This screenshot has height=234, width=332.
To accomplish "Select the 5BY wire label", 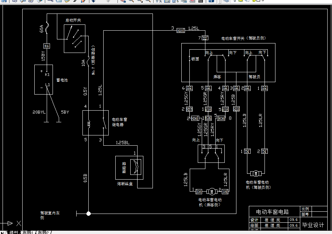I will point(65,112).
